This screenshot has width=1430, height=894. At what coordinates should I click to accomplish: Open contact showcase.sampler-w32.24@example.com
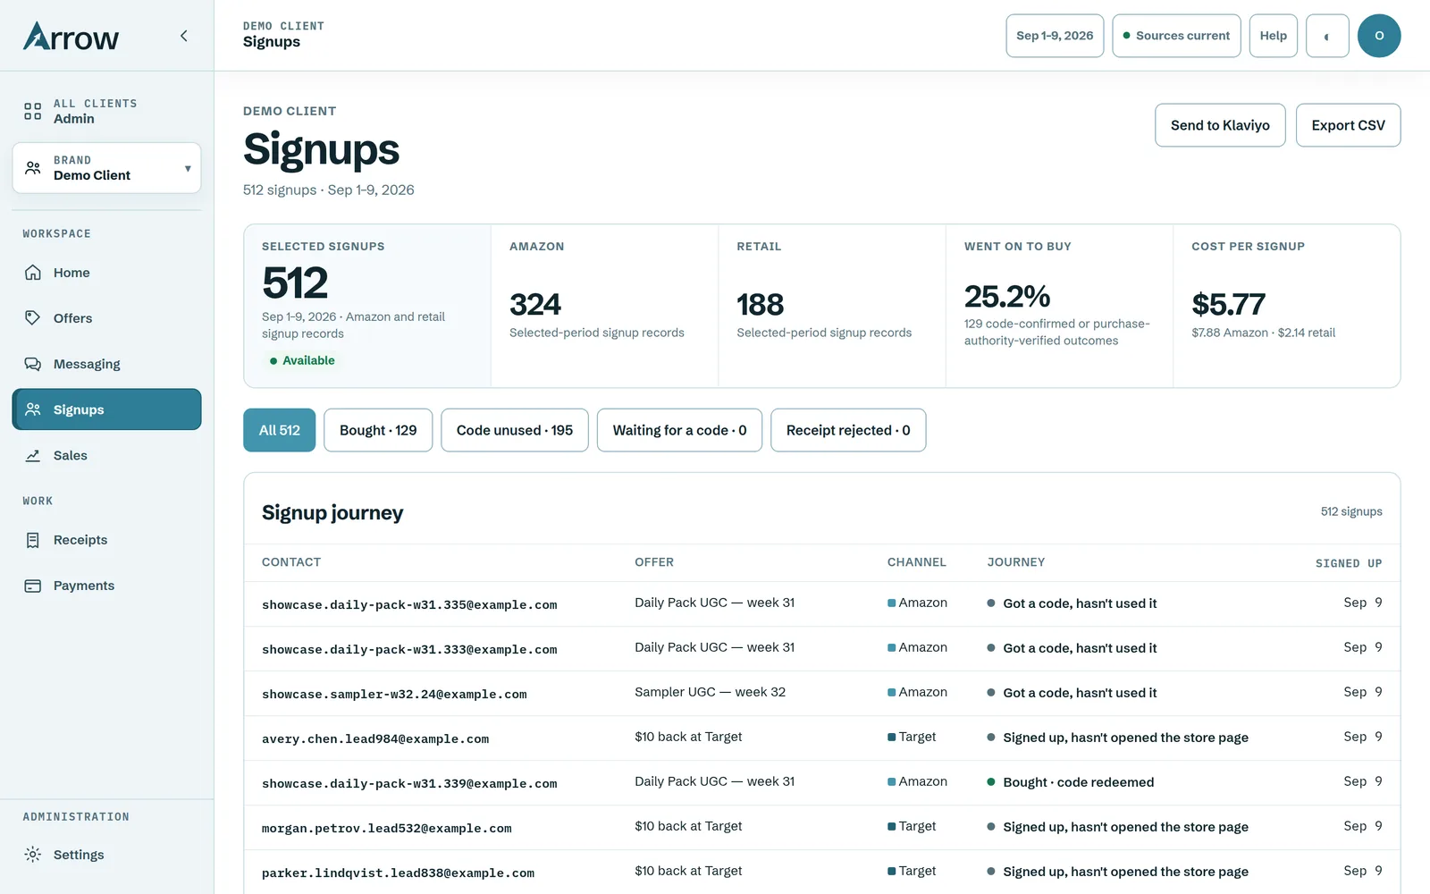tap(394, 695)
